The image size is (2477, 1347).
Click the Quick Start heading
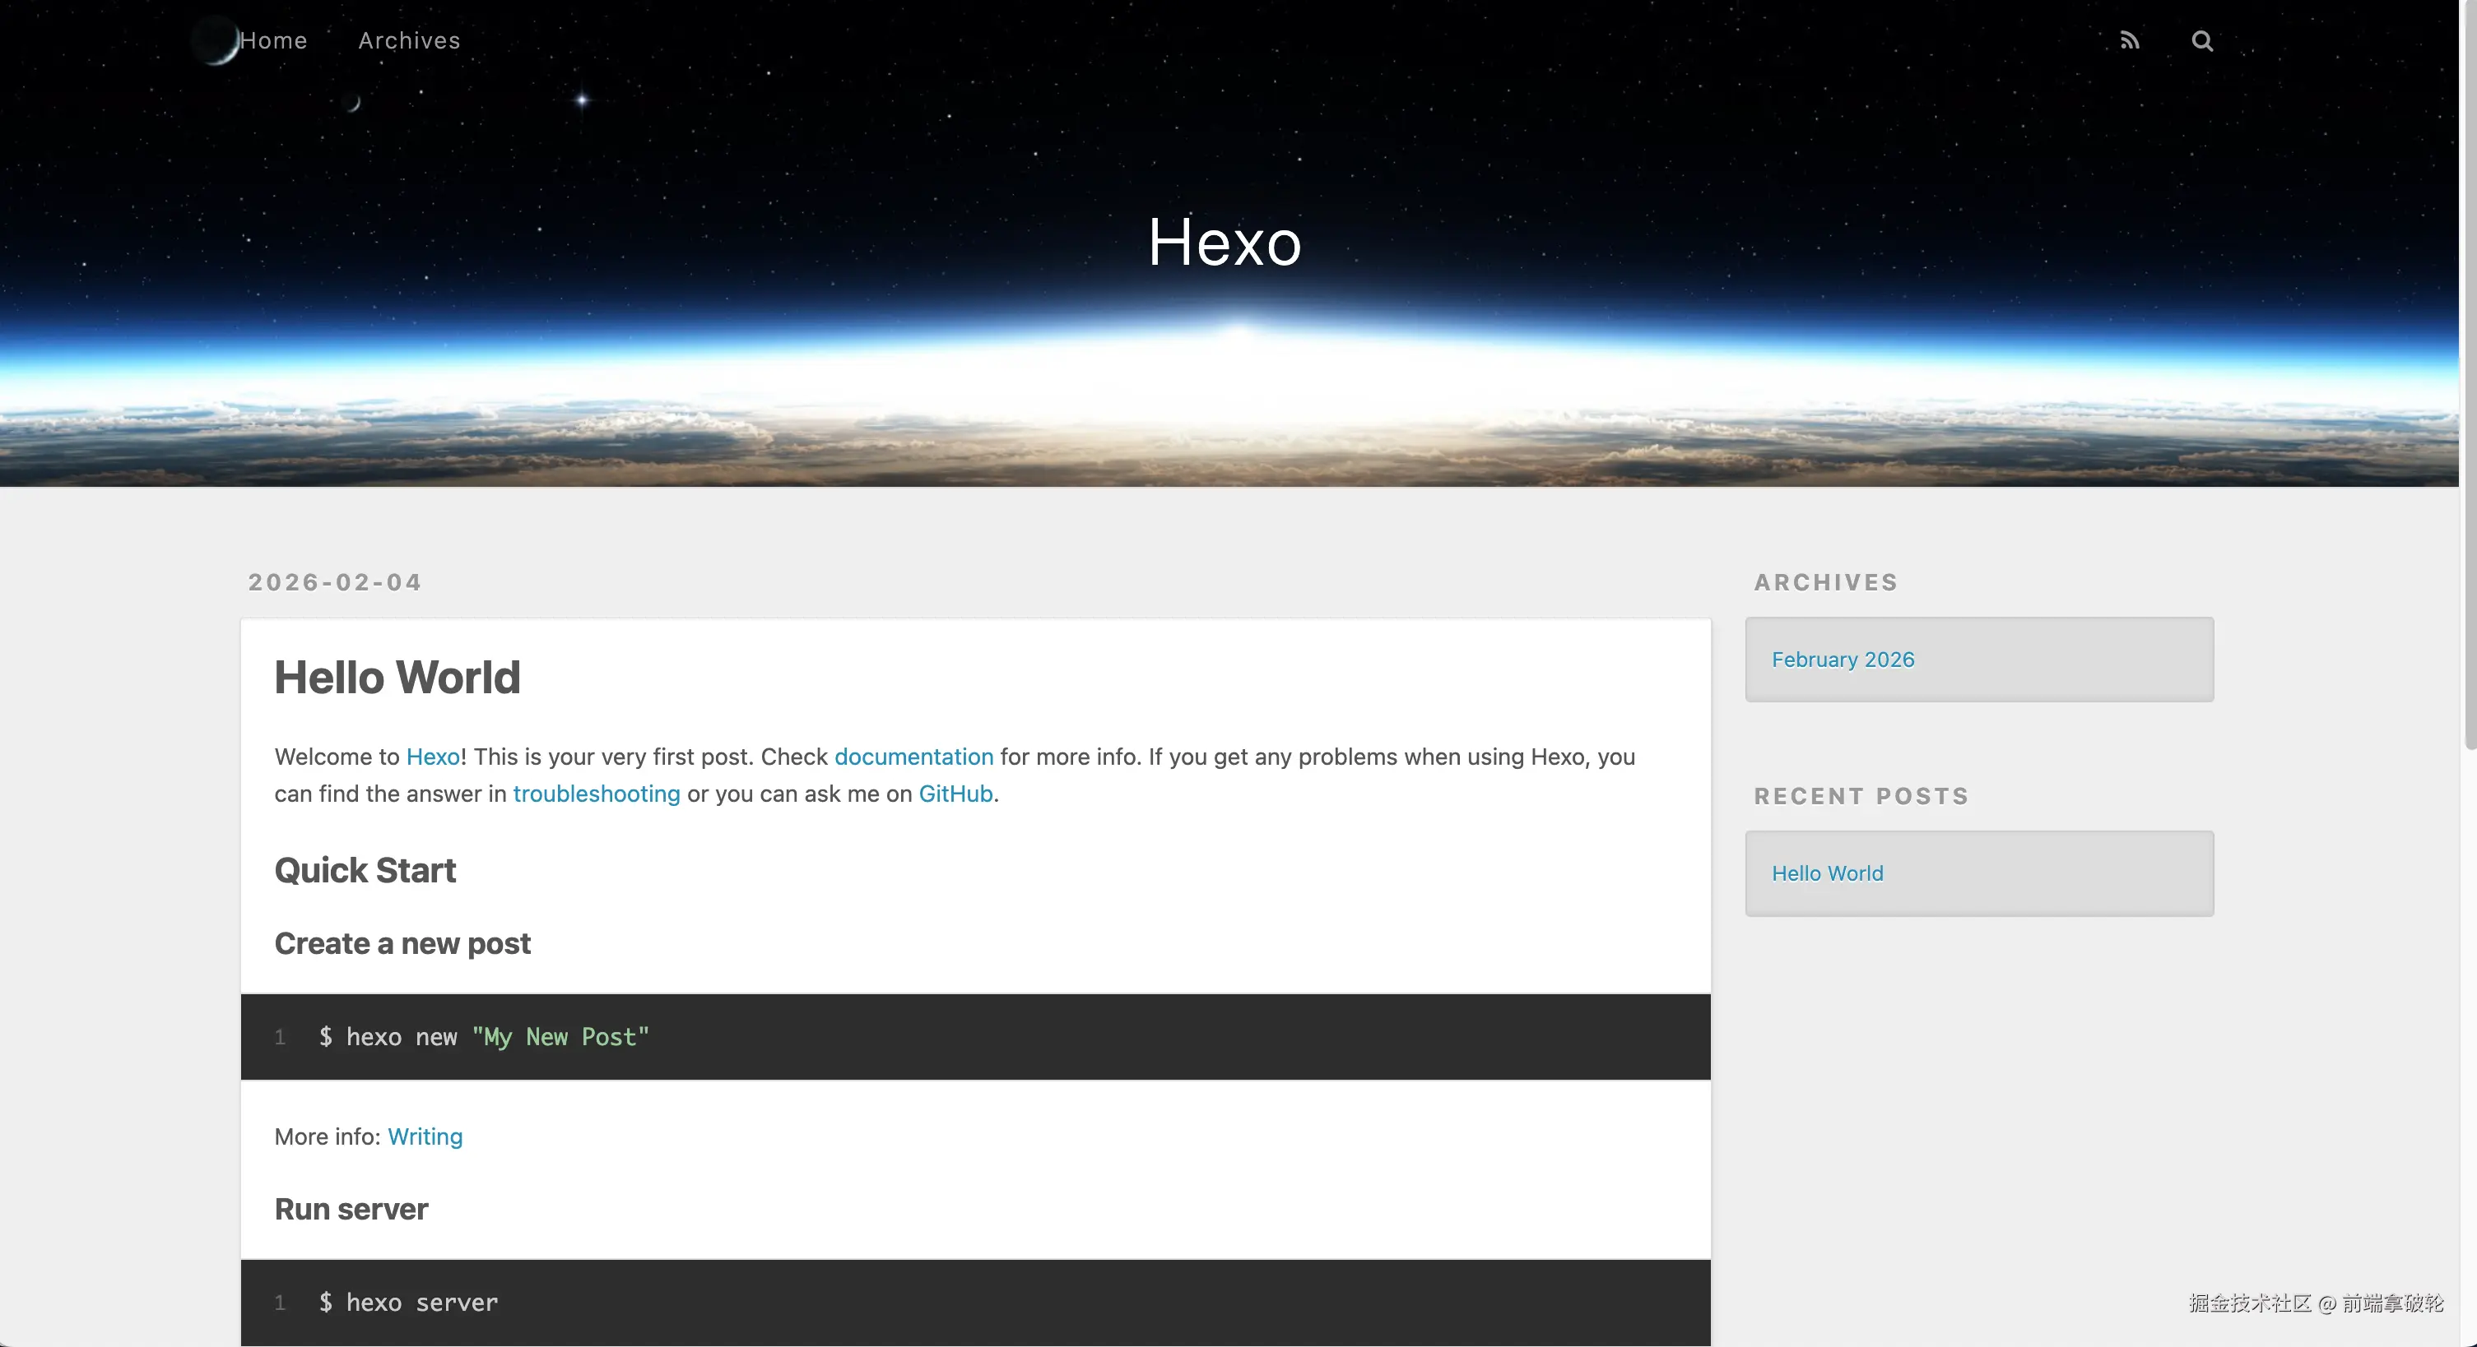point(365,871)
